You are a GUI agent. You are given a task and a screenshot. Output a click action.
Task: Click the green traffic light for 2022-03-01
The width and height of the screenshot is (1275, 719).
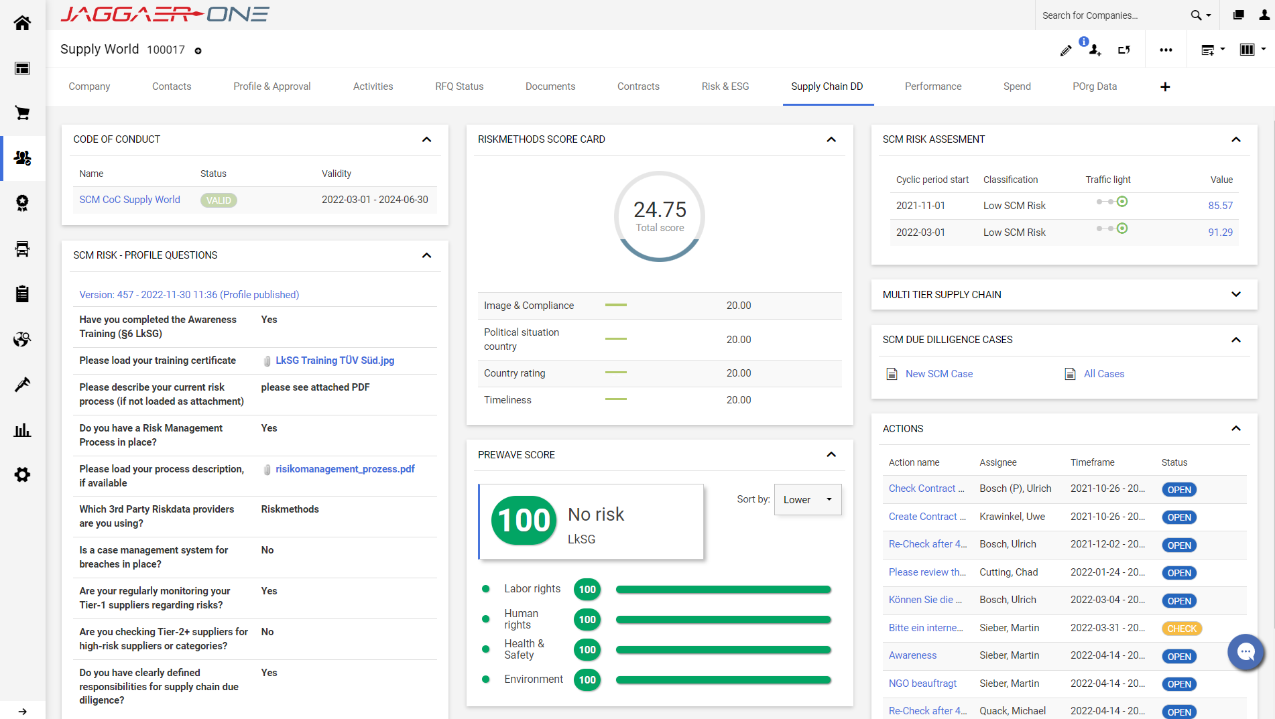tap(1122, 228)
